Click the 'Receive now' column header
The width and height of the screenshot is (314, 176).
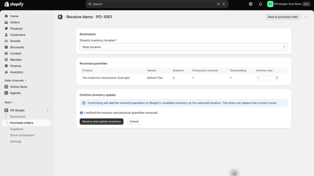click(x=264, y=70)
